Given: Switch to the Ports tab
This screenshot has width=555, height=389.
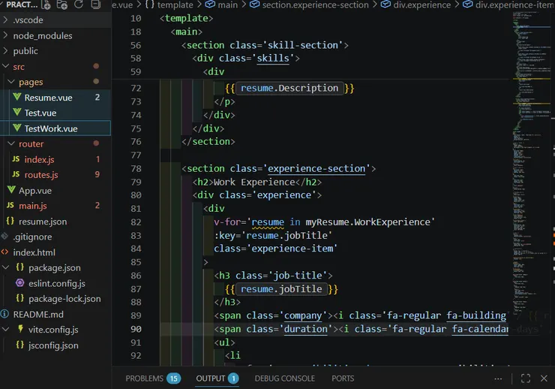Looking at the screenshot, I should coord(343,378).
